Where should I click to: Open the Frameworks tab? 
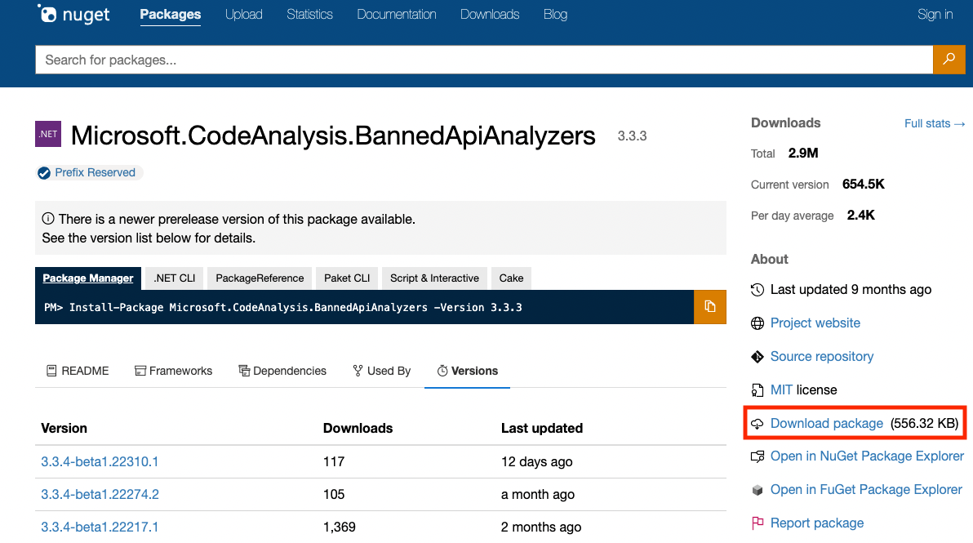(173, 371)
